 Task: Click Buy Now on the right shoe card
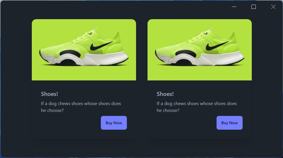pyautogui.click(x=229, y=123)
